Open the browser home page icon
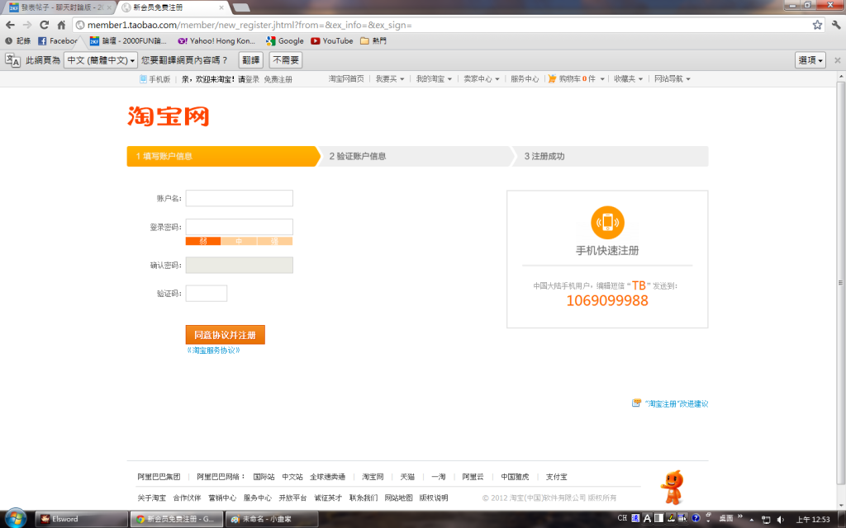This screenshot has height=528, width=846. 61,25
